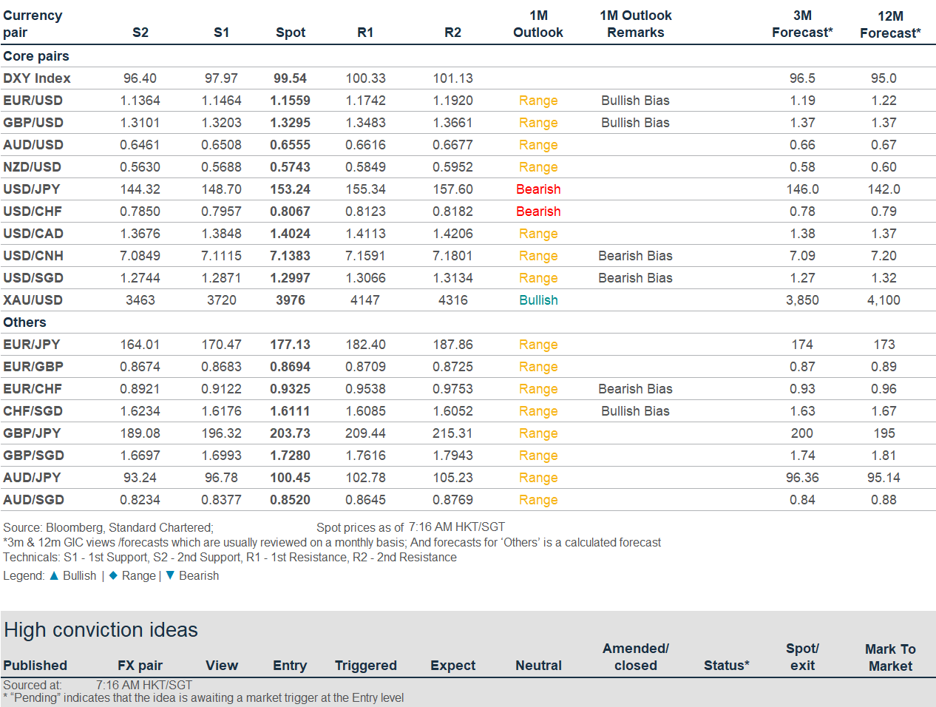Select the GBP/JPY spot value 203.73
Image resolution: width=936 pixels, height=707 pixels.
pos(290,433)
